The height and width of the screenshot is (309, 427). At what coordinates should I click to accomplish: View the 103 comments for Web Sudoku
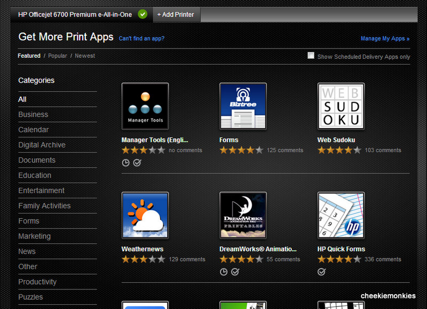[x=383, y=150]
